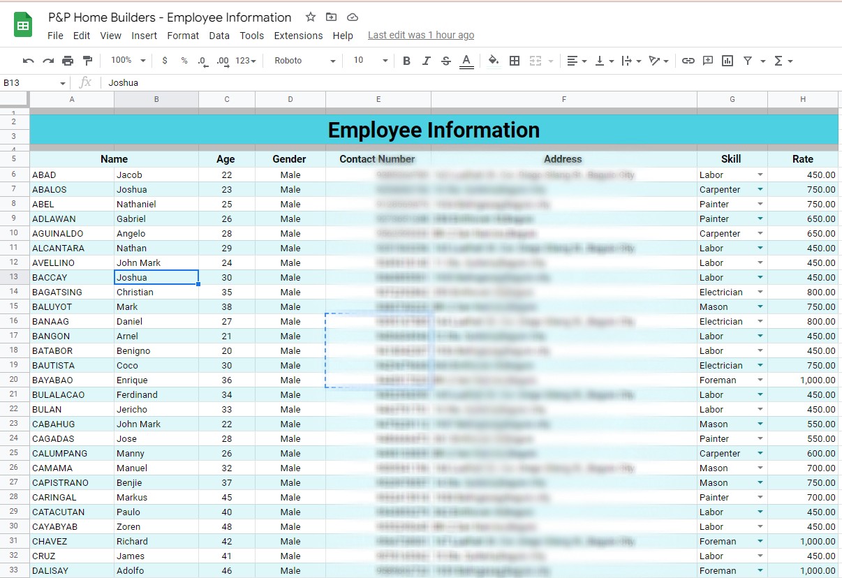Image resolution: width=842 pixels, height=578 pixels.
Task: Open the 'Last edit was 1 hour ago' link
Action: coord(421,35)
